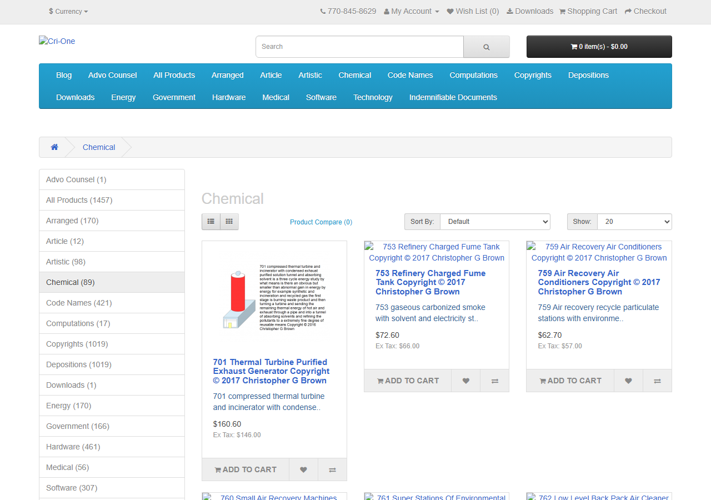This screenshot has height=500, width=711.
Task: Select Depositions (1019) in sidebar
Action: 112,364
